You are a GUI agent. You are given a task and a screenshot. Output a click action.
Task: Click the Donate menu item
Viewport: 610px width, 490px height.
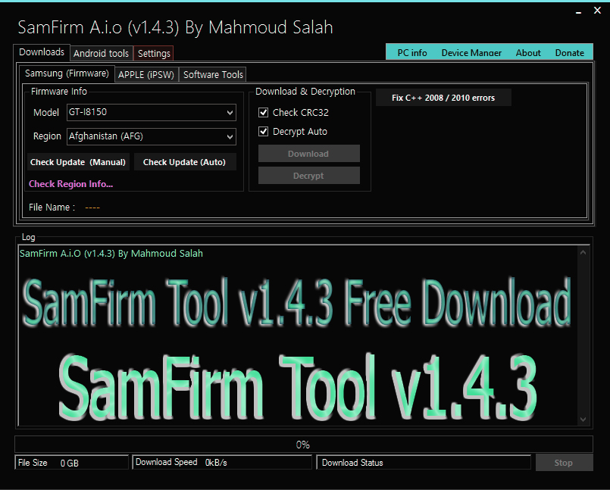click(x=569, y=53)
